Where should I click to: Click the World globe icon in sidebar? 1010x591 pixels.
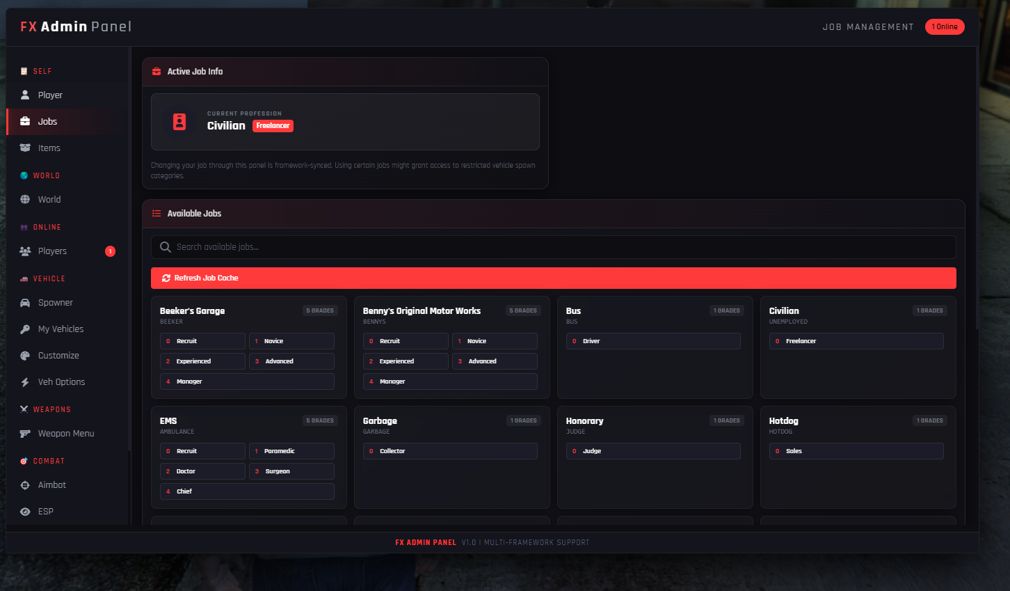[x=25, y=199]
